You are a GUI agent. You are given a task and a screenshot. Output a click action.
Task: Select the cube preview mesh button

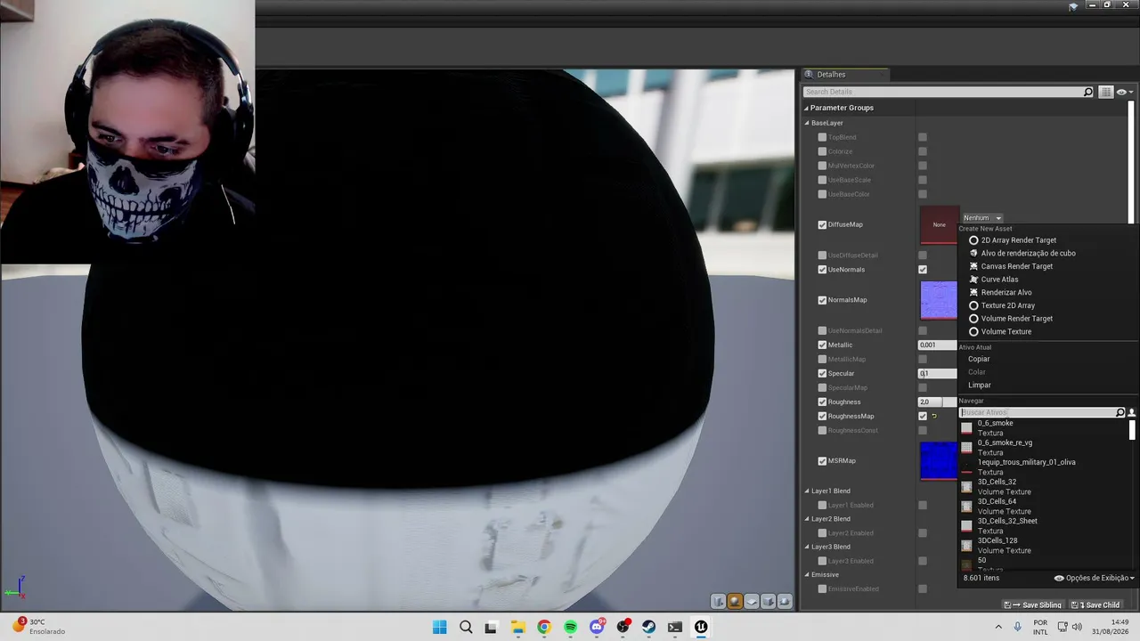coord(768,602)
